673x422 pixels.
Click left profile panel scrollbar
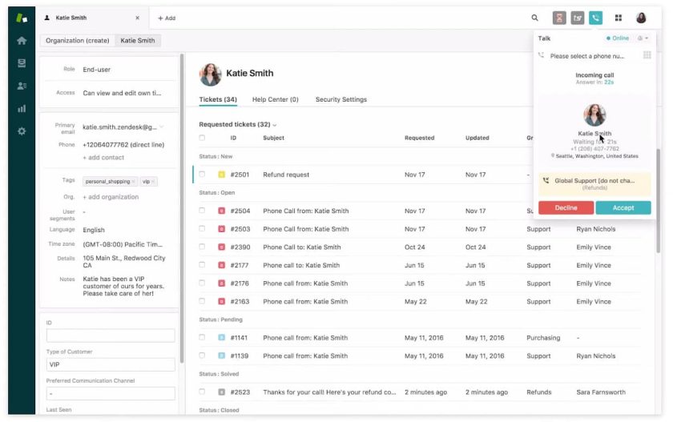click(182, 208)
